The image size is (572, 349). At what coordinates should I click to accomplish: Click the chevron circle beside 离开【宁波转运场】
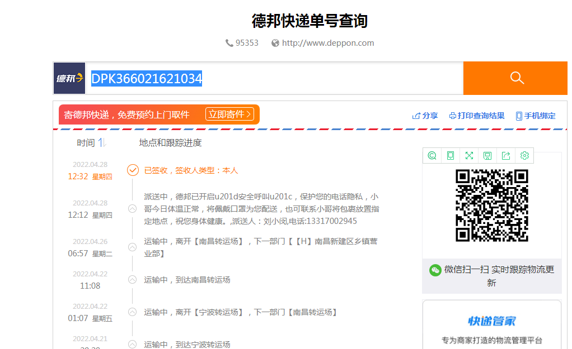(133, 312)
